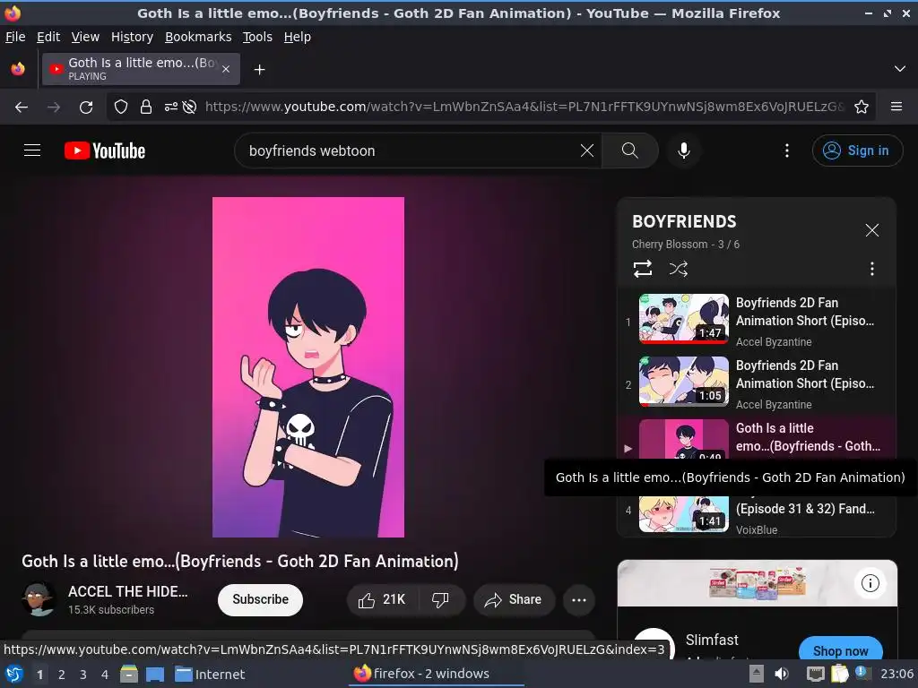Image resolution: width=918 pixels, height=688 pixels.
Task: Click VoixBlue channel name
Action: [757, 530]
